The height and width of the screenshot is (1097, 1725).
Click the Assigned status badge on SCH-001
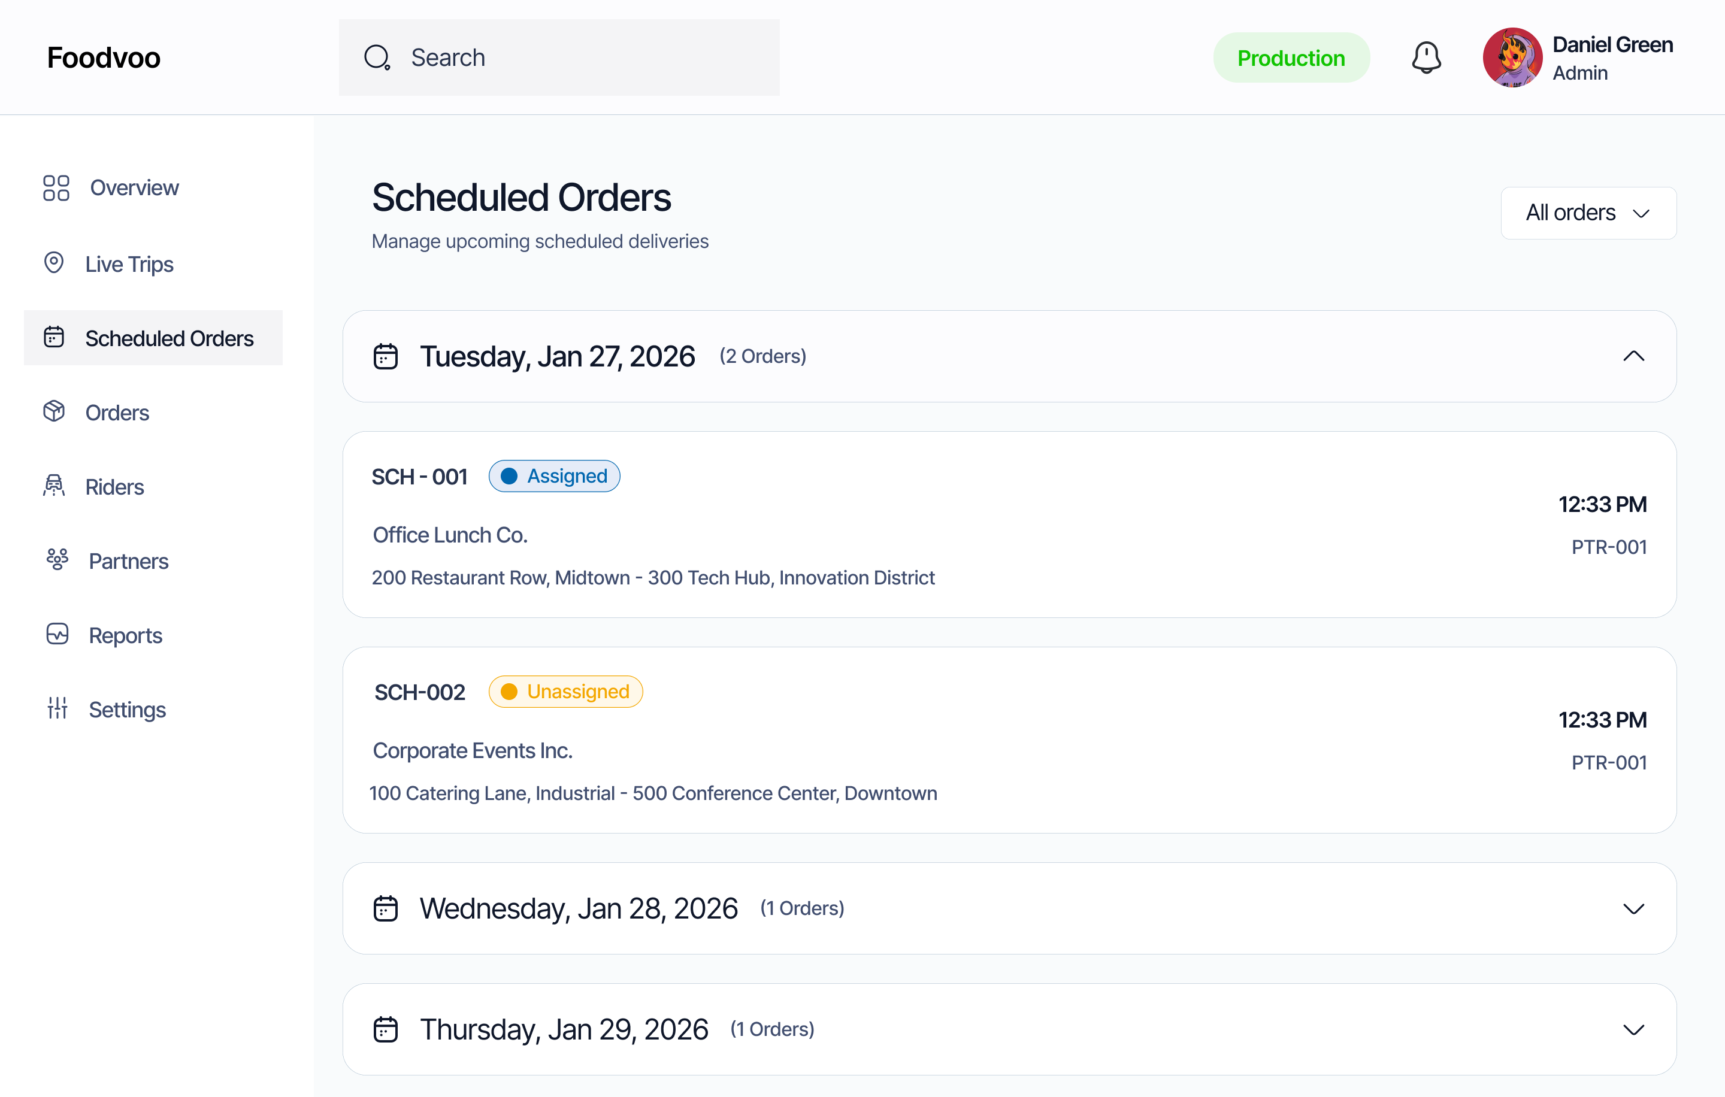click(554, 476)
